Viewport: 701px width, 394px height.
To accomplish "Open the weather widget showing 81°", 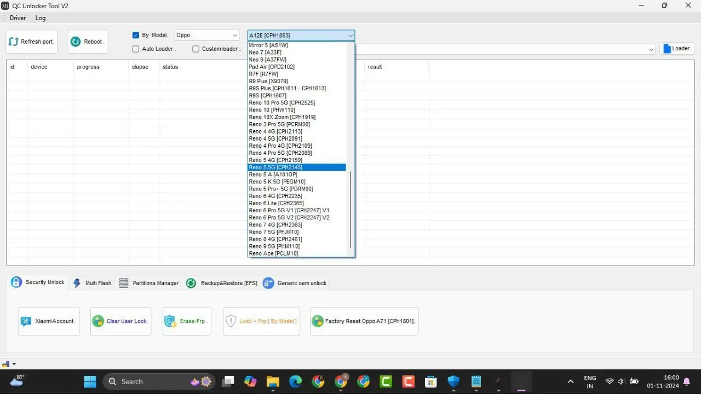I will point(18,381).
